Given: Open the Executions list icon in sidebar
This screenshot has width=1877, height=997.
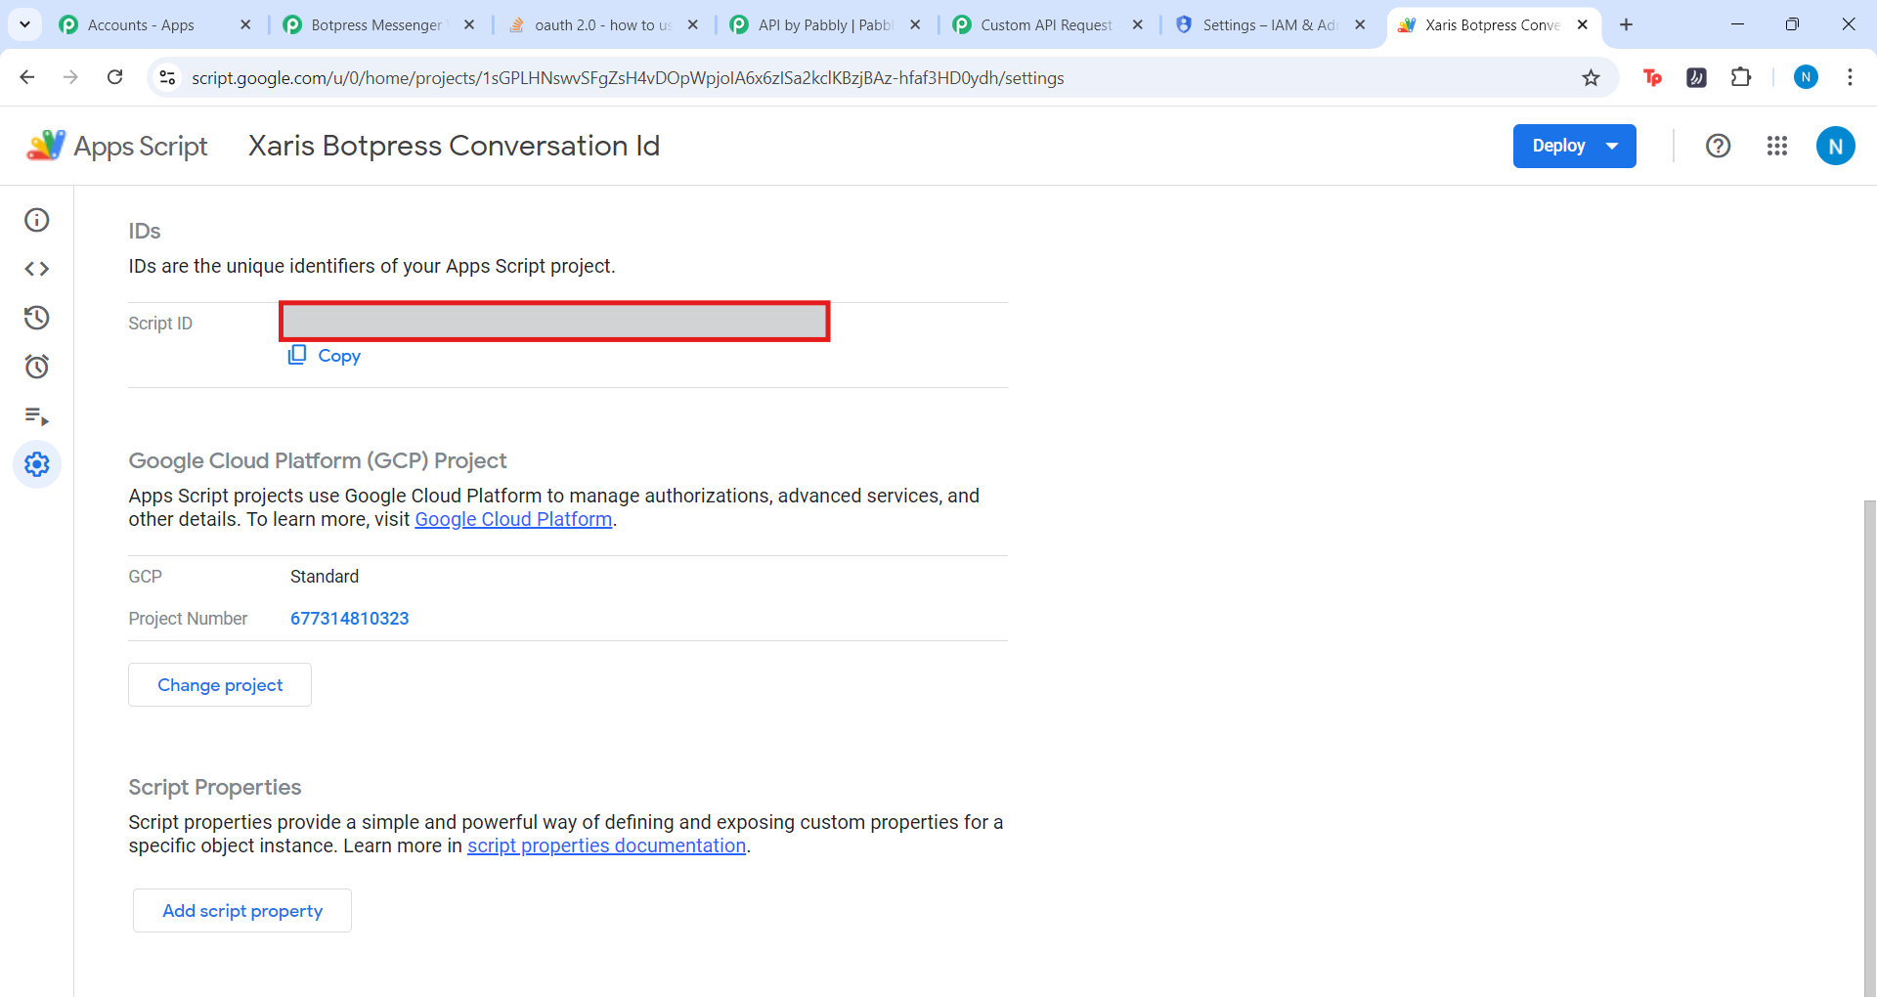Looking at the screenshot, I should [x=37, y=416].
